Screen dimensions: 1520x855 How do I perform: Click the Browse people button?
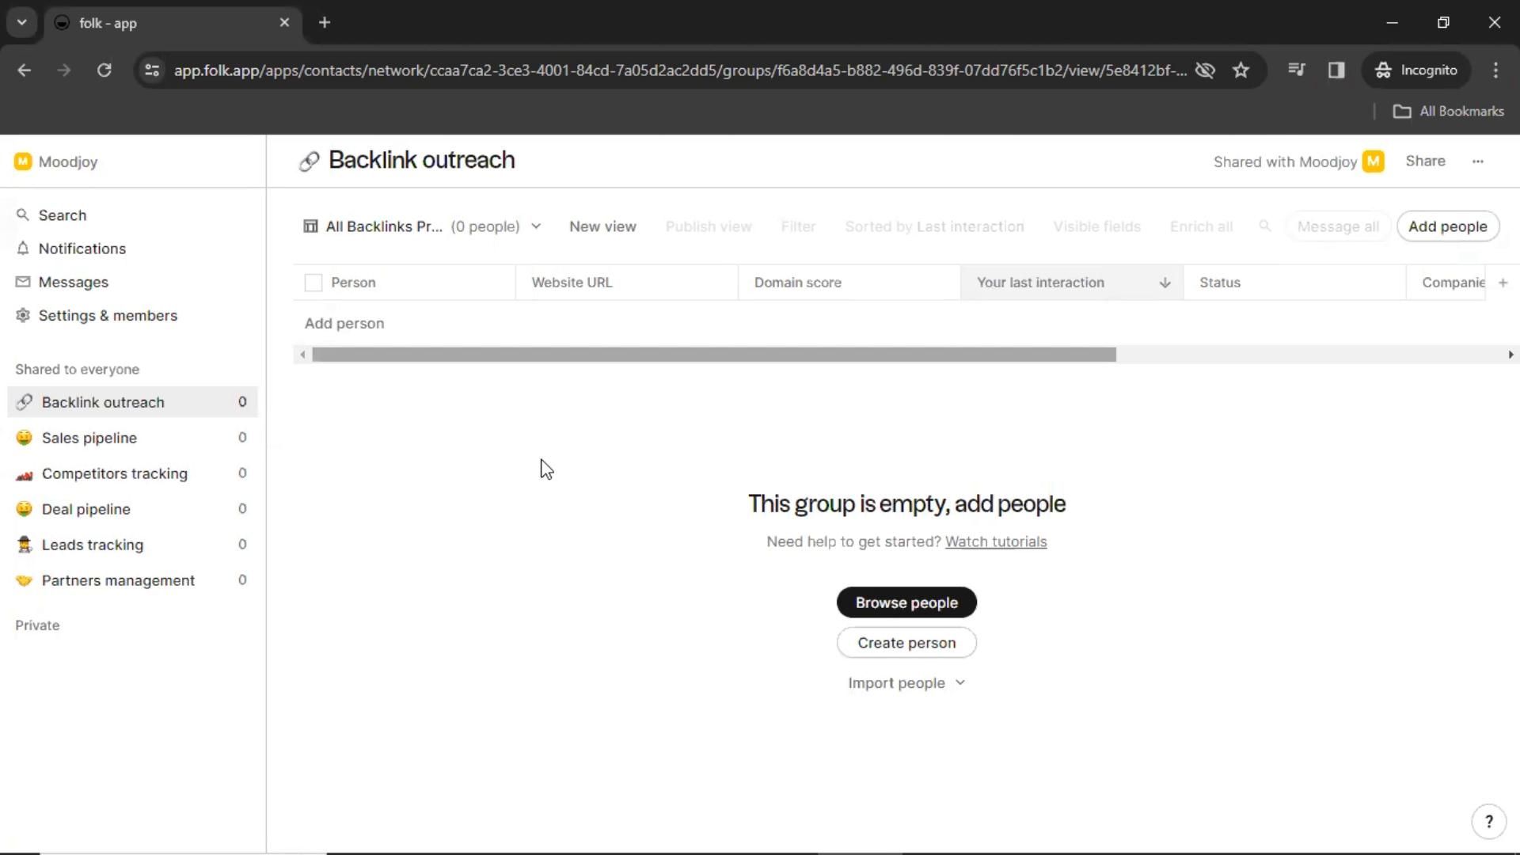click(x=906, y=602)
